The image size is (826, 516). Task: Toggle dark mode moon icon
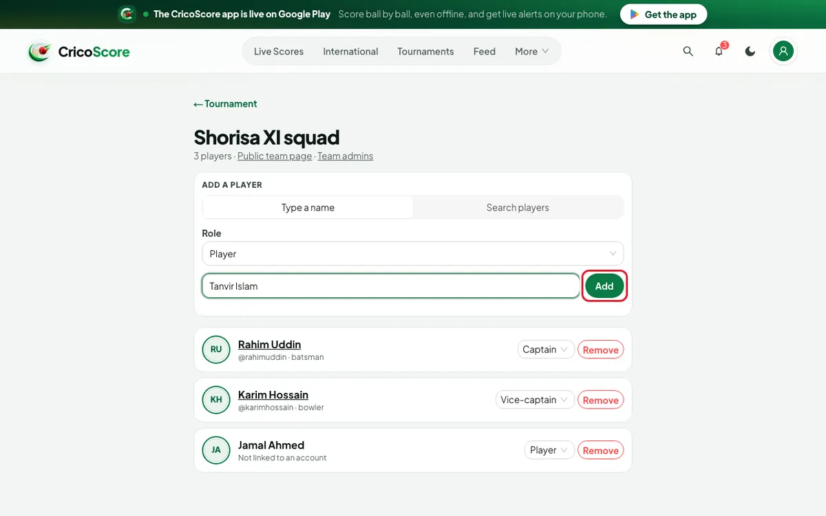(750, 52)
